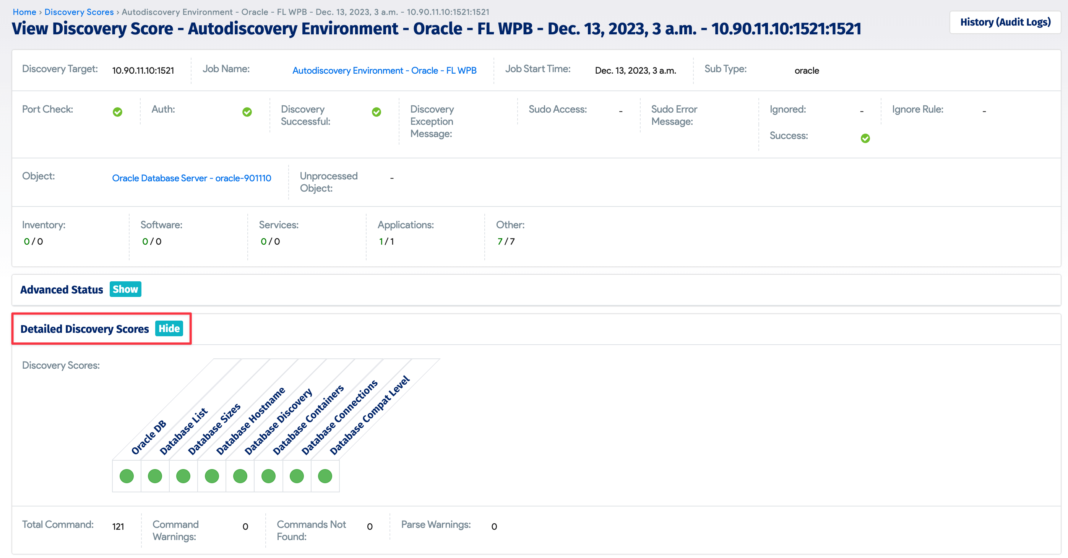The height and width of the screenshot is (558, 1068).
Task: Click the Database Hostname green score dot
Action: 212,476
